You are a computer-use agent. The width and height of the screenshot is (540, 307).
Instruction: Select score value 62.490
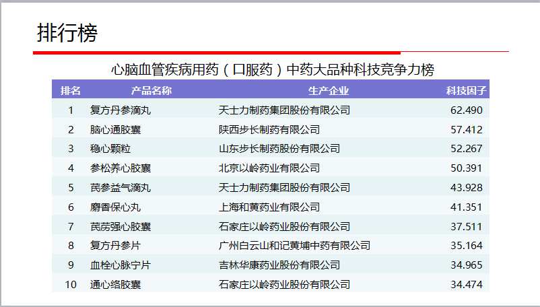pos(467,110)
